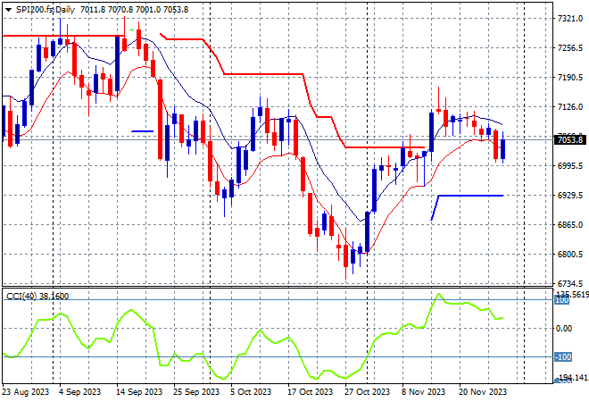
Task: Click the 6929.5 price axis label
Action: click(x=570, y=195)
